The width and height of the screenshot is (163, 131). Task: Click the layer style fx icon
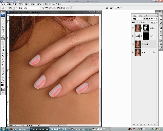tap(138, 124)
